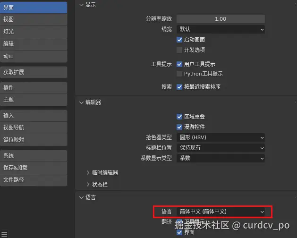
Task: Enable the Python工具提示 checkbox
Action: (x=179, y=74)
